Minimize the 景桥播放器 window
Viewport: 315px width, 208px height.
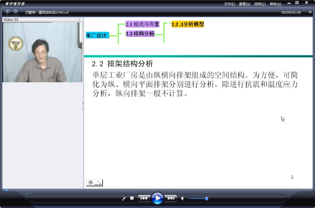[x=289, y=3]
